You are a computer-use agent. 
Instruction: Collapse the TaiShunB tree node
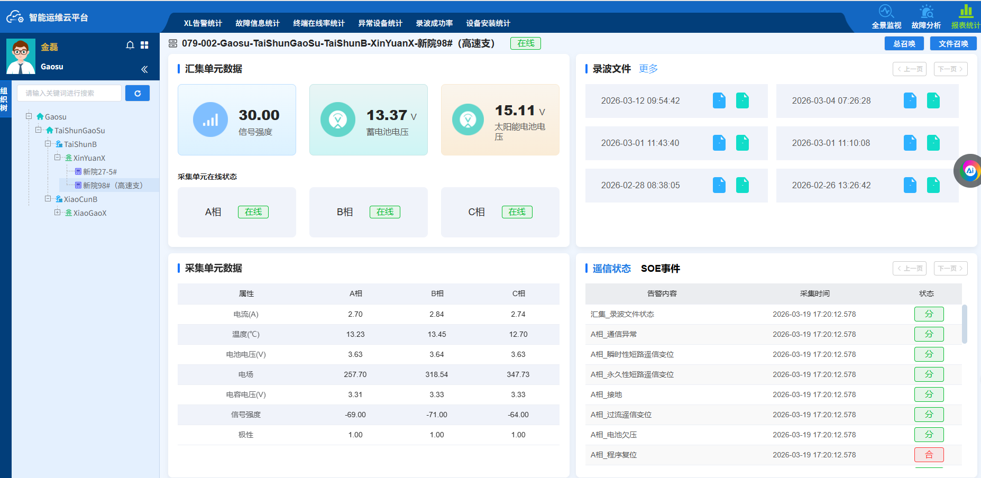pyautogui.click(x=48, y=144)
